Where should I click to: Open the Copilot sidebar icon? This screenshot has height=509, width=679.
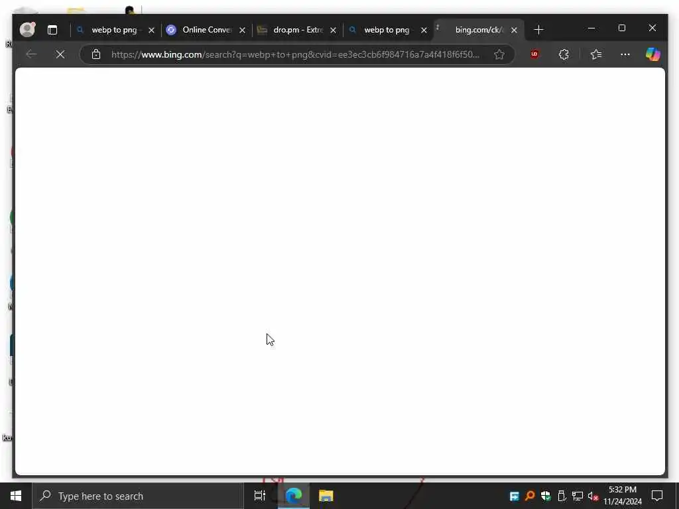pyautogui.click(x=653, y=54)
